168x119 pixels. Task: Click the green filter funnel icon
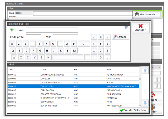[x=12, y=30]
